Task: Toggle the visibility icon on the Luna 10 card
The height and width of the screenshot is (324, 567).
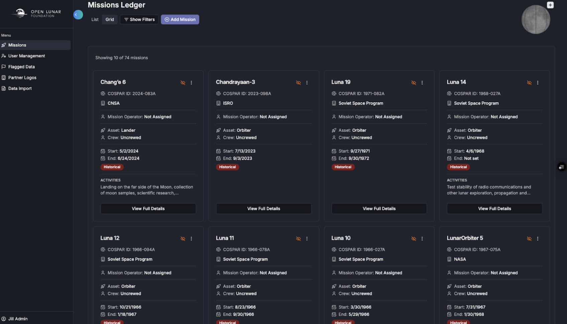Action: pyautogui.click(x=414, y=239)
